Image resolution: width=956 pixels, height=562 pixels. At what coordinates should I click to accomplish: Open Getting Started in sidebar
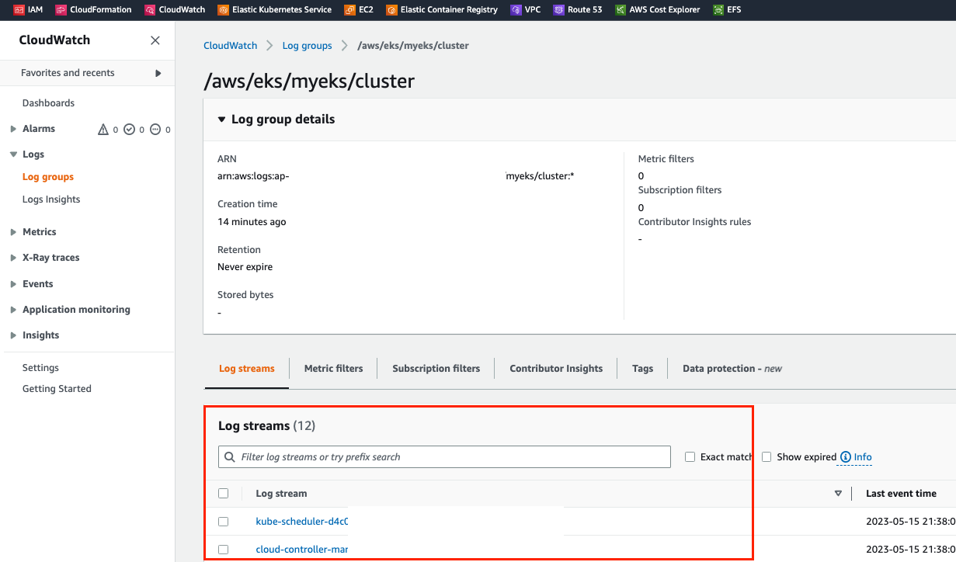click(x=57, y=389)
